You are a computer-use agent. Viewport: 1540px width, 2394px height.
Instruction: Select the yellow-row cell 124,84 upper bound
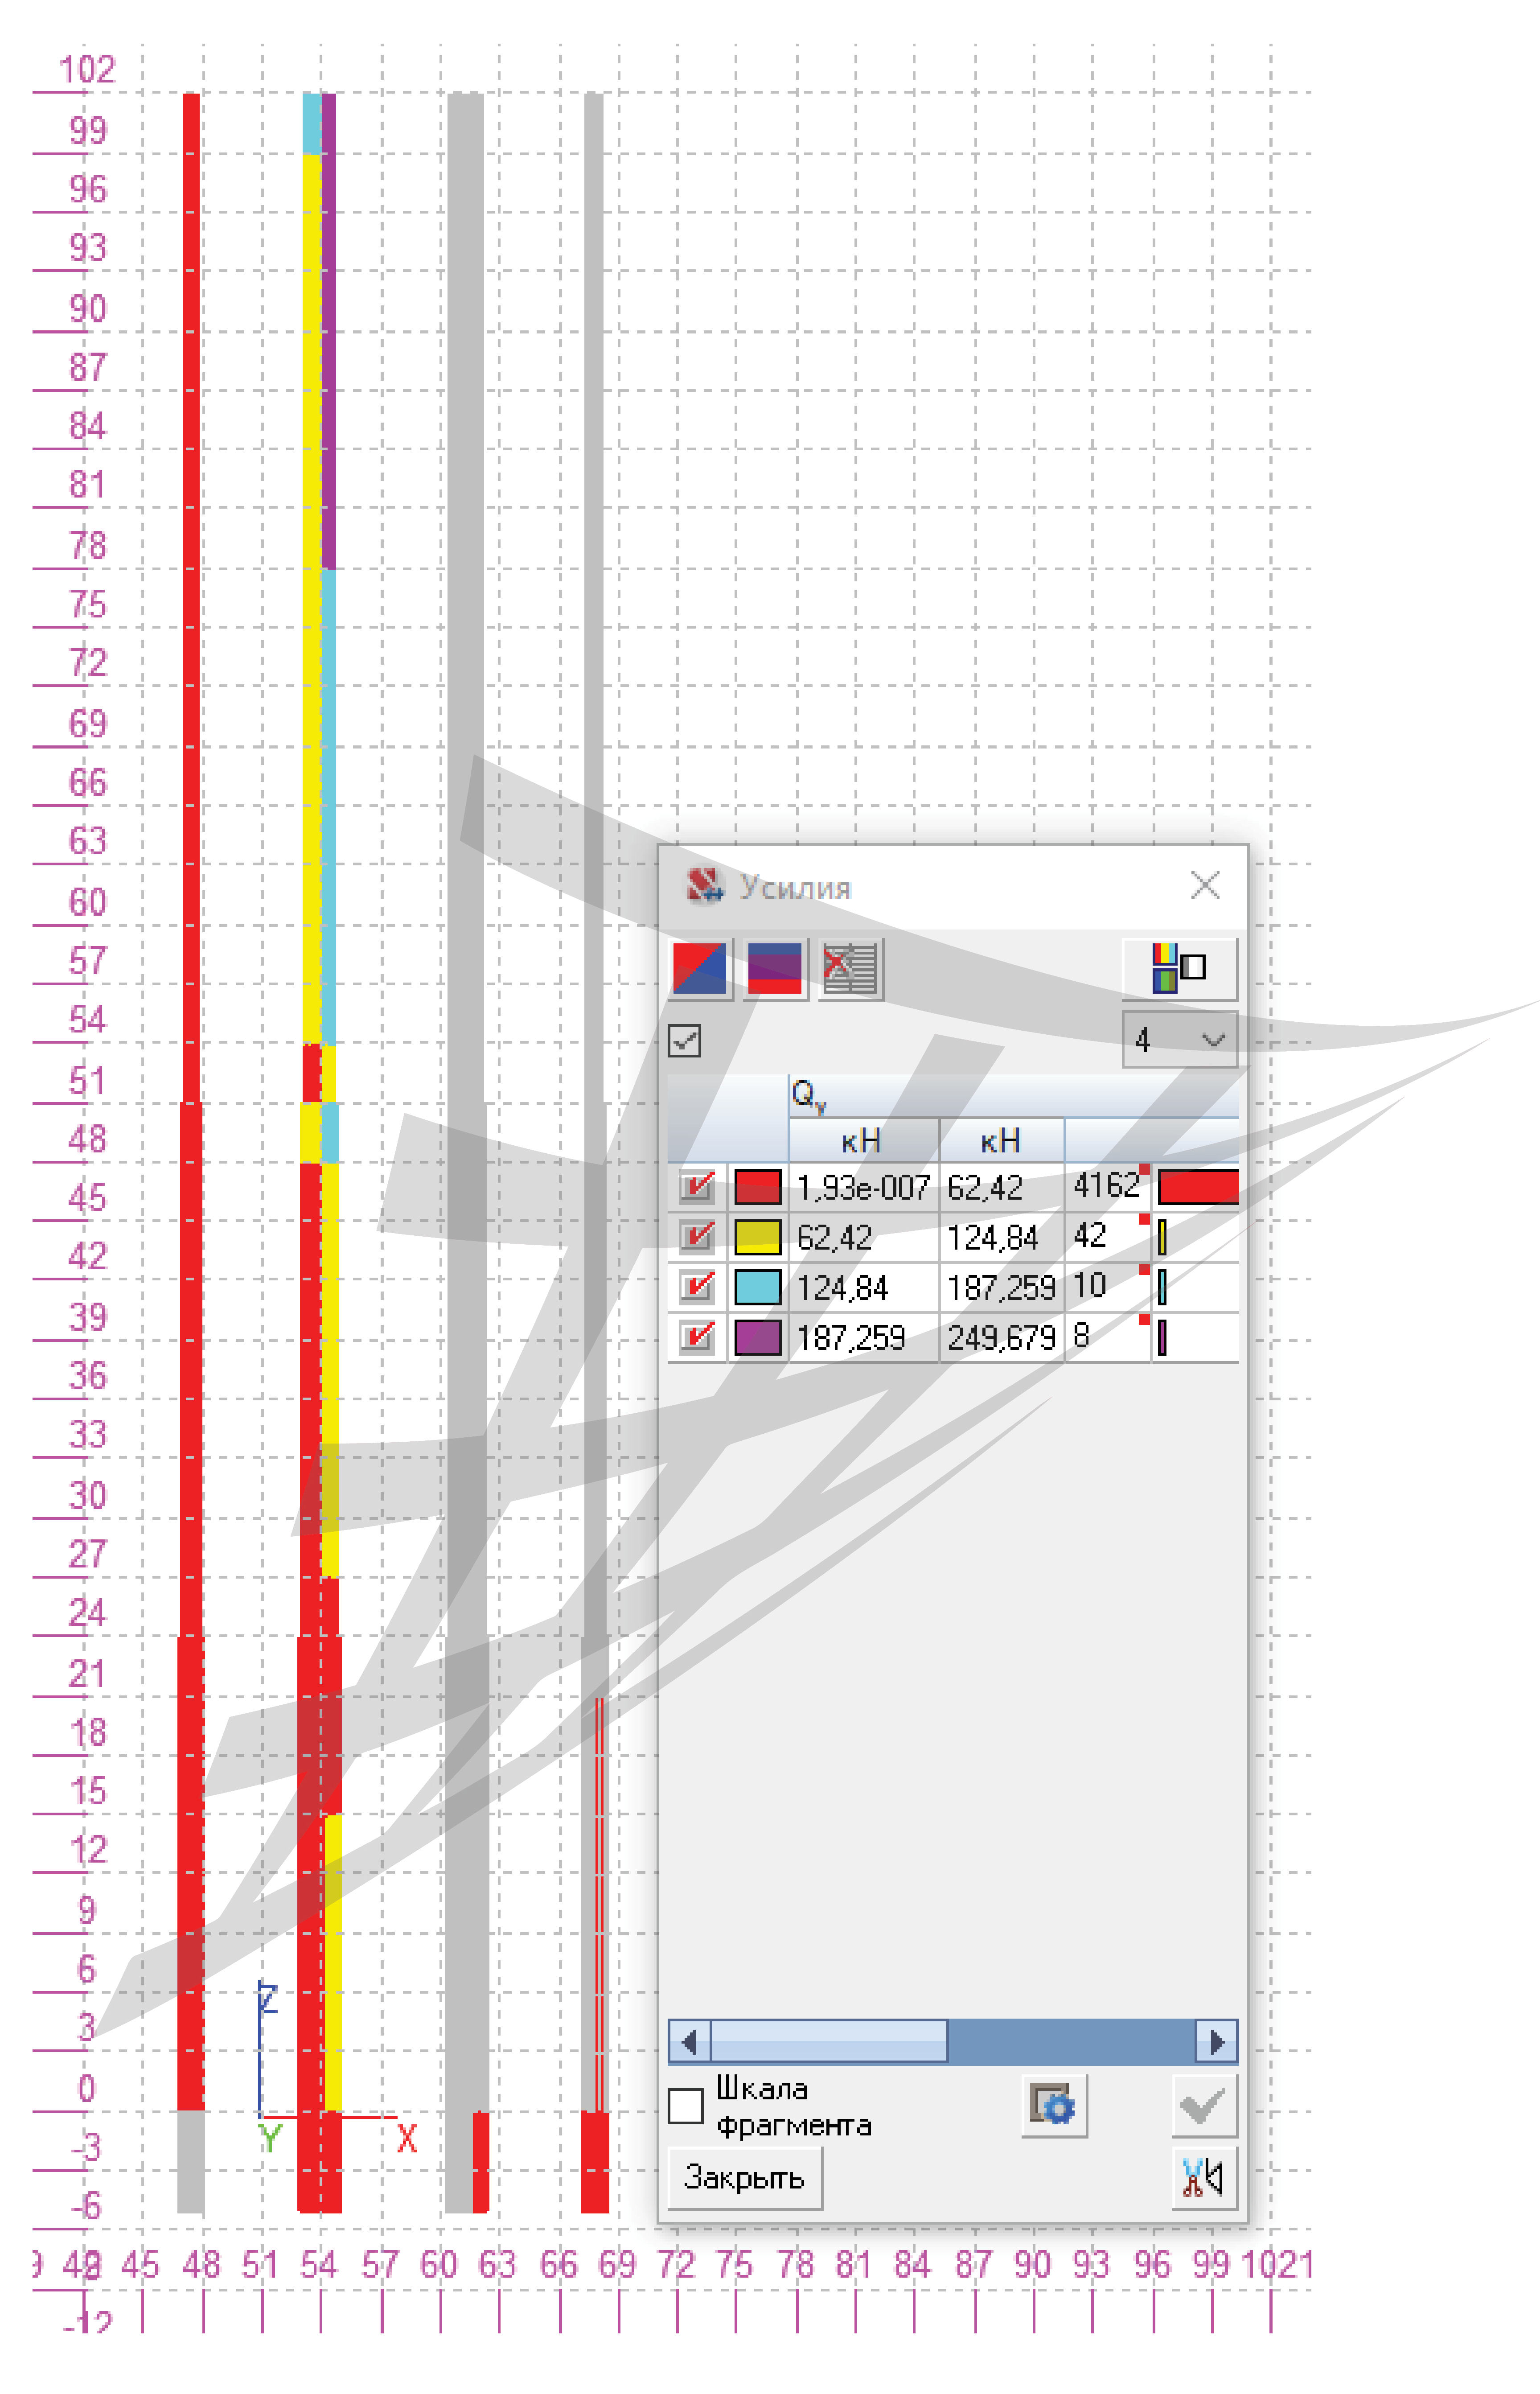(1002, 1237)
